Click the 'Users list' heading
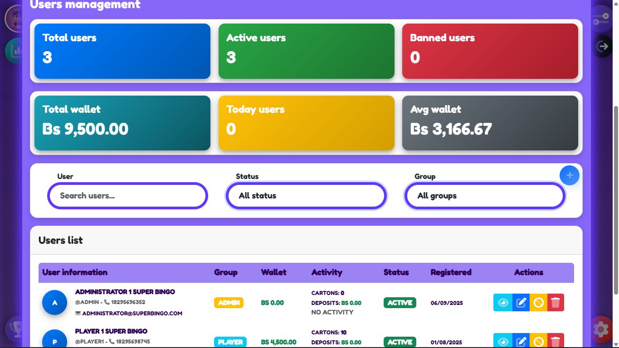This screenshot has height=348, width=619. (61, 240)
